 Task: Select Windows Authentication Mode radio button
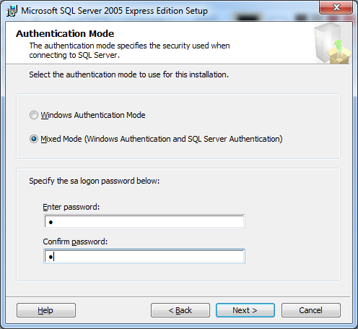pyautogui.click(x=34, y=115)
